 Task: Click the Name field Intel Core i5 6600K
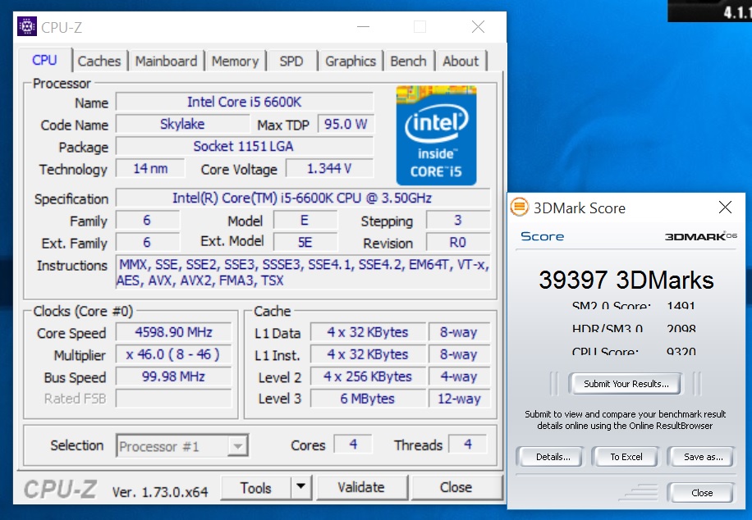click(x=244, y=102)
